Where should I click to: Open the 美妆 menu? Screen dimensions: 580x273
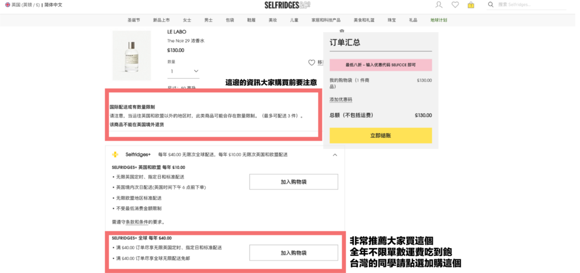coord(273,20)
